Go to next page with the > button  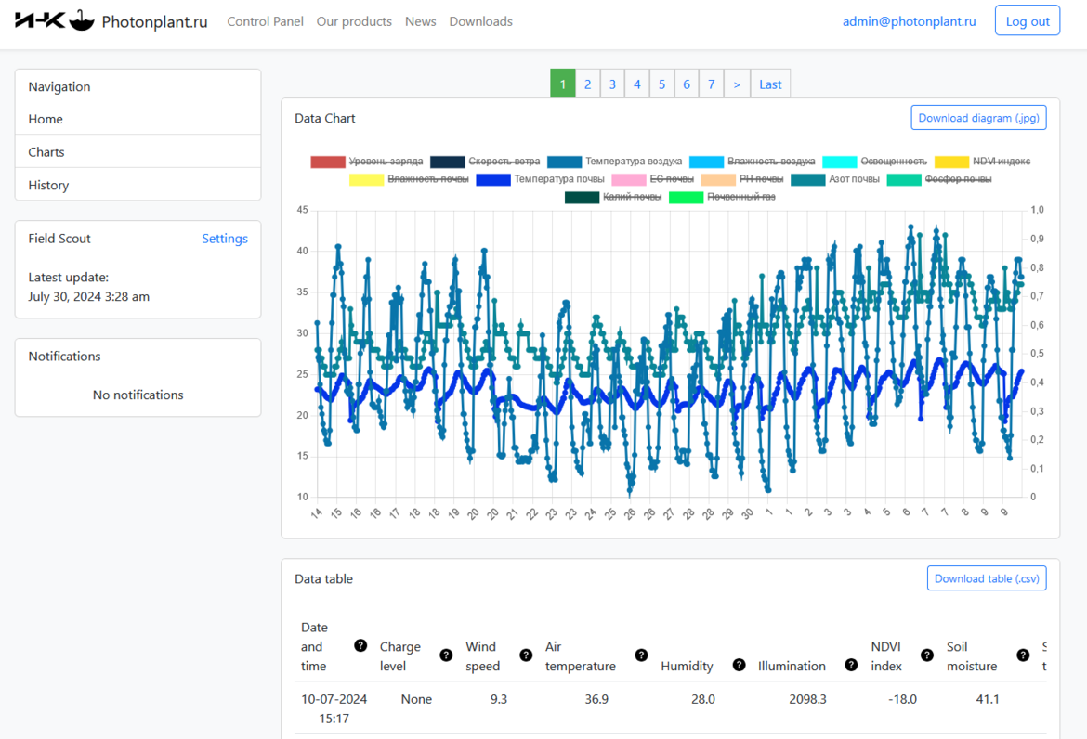pos(737,84)
